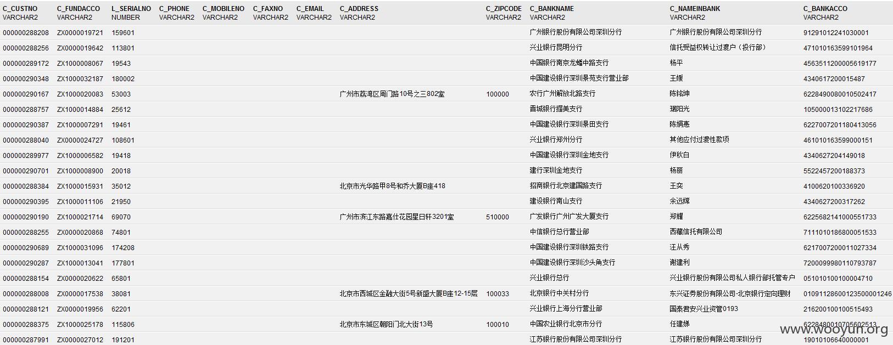The height and width of the screenshot is (345, 893).
Task: Click the C_ADDRESS column header
Action: [x=359, y=9]
